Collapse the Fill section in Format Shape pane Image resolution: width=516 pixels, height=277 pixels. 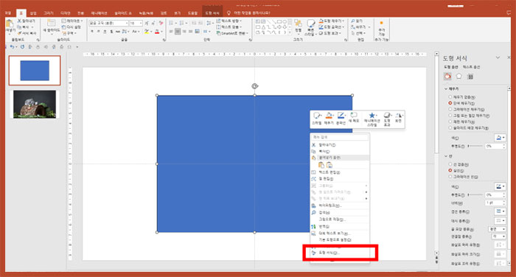[x=446, y=89]
